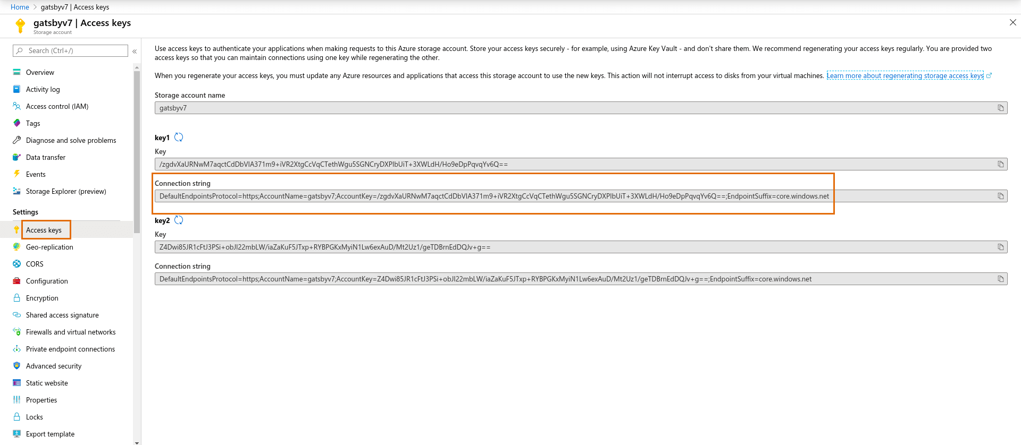Click the Shared access signature icon

tap(17, 315)
